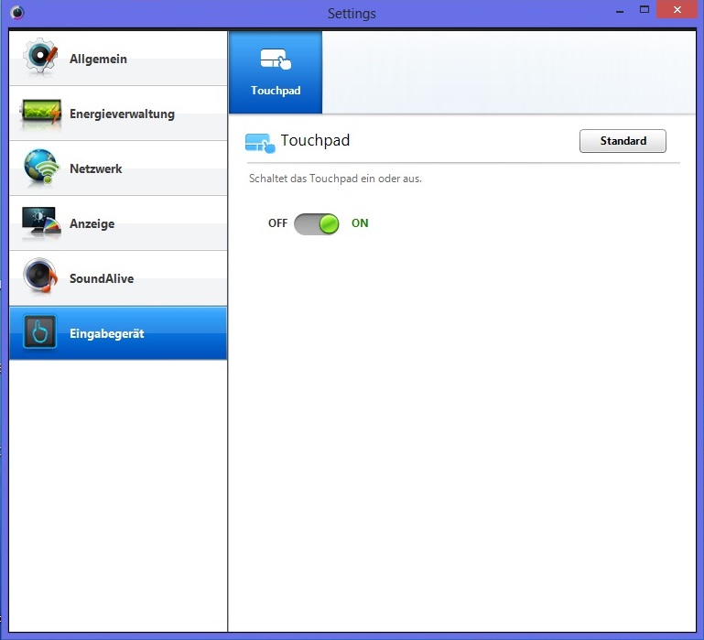Open the Allgemein settings category
Screen dimensions: 704x640
click(118, 59)
